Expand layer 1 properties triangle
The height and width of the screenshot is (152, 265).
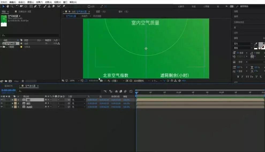coord(13,100)
